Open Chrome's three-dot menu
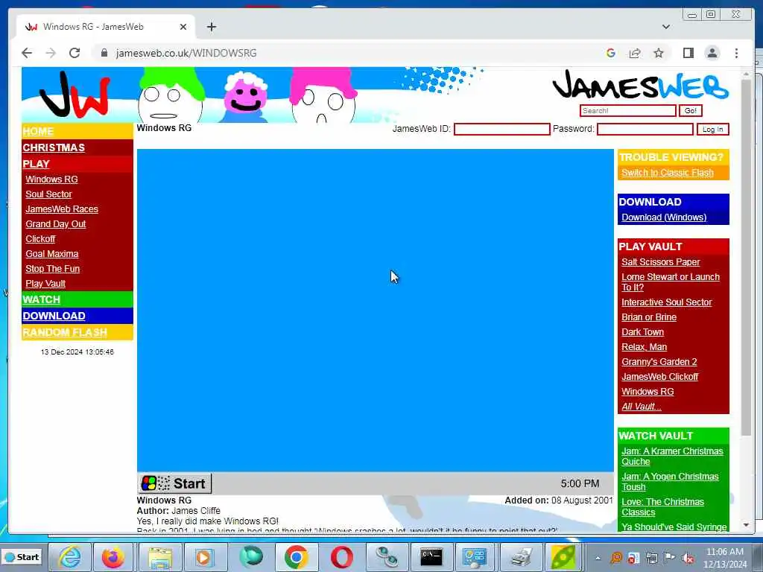 736,53
